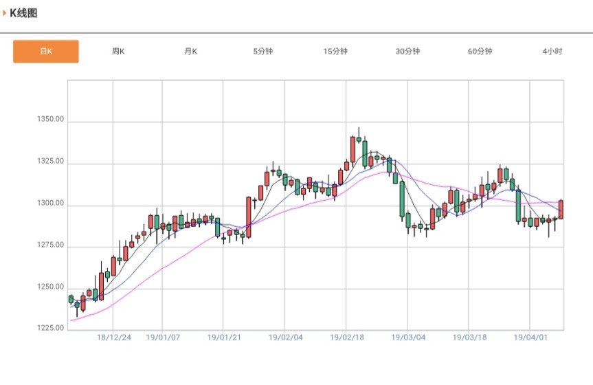Click the last red candlestick at chart's right edge
This screenshot has width=593, height=385.
click(561, 210)
